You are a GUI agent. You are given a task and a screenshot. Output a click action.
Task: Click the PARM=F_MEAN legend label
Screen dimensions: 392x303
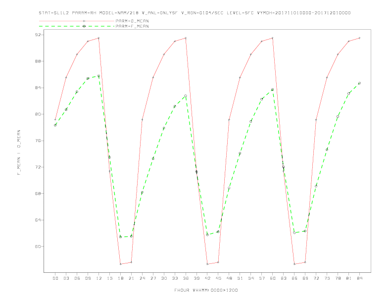[132, 26]
